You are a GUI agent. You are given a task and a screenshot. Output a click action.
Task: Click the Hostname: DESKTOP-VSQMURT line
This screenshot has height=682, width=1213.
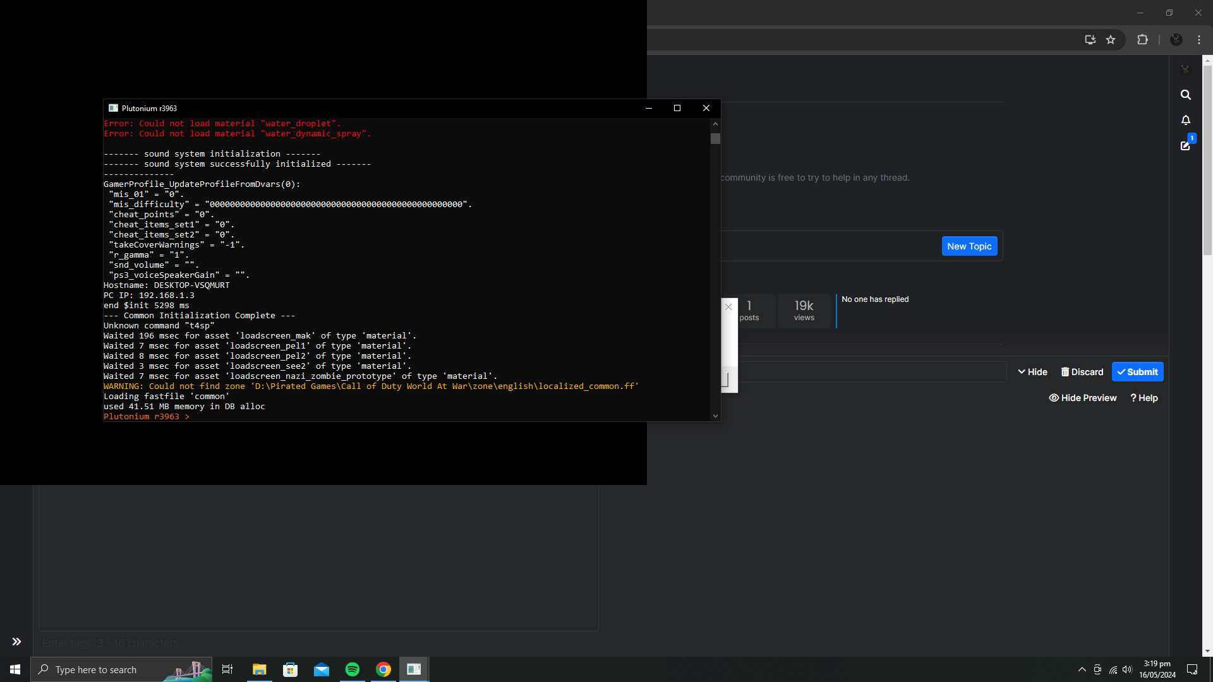tap(167, 285)
